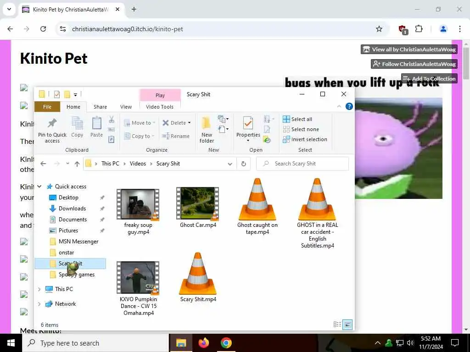Create a New folder via ribbon
Viewport: 470px width, 352px height.
(x=207, y=130)
